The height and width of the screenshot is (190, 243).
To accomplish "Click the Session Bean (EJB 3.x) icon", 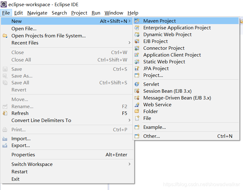I will click(x=137, y=91).
